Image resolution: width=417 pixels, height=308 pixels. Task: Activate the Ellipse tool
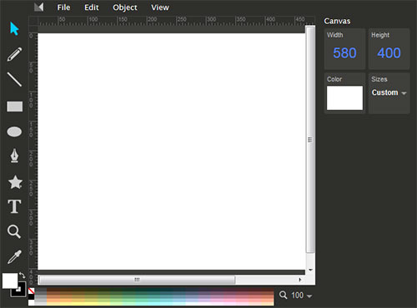[14, 132]
